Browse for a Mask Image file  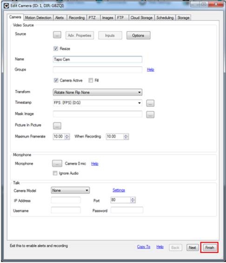coord(150,115)
